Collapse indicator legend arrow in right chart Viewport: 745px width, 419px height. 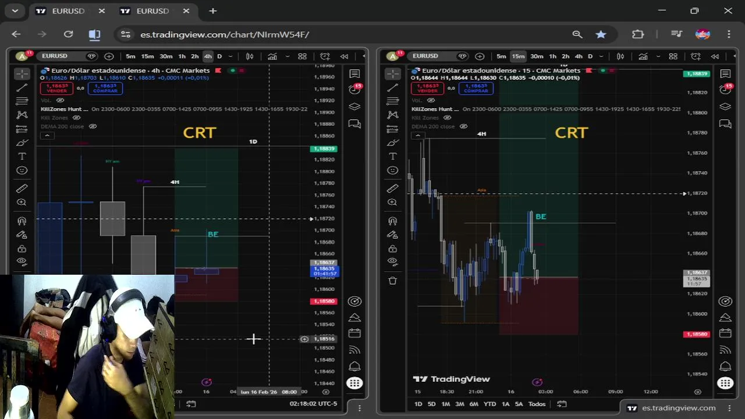[x=418, y=136]
